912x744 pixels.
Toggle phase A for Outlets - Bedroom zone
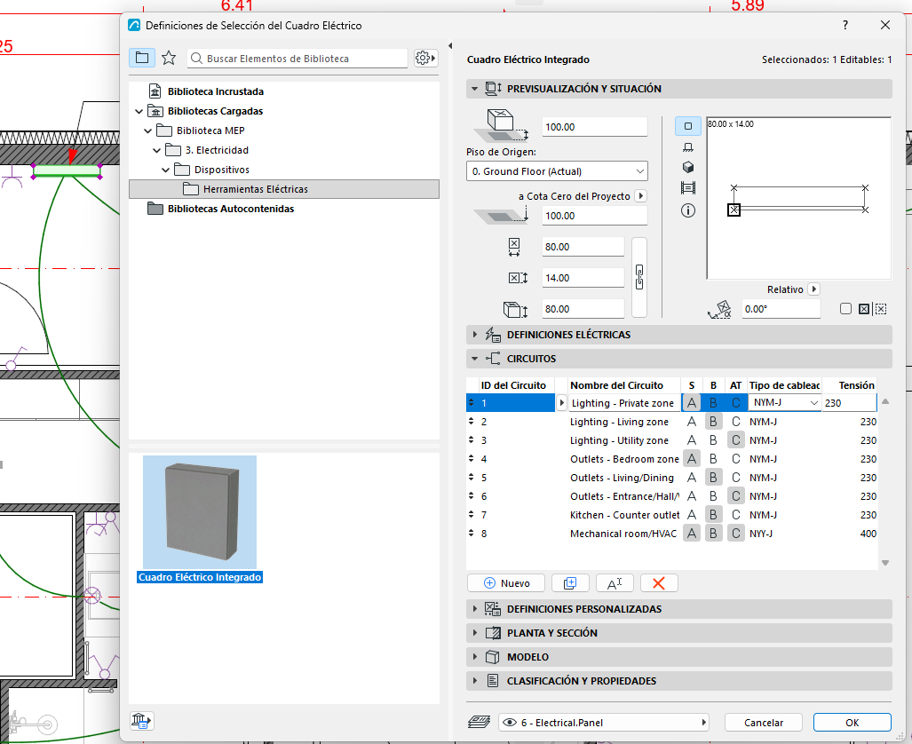pos(692,459)
